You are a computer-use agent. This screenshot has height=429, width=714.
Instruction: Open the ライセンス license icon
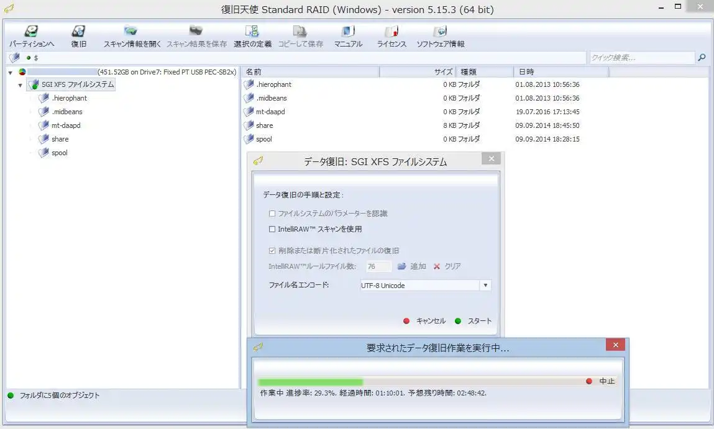point(391,32)
